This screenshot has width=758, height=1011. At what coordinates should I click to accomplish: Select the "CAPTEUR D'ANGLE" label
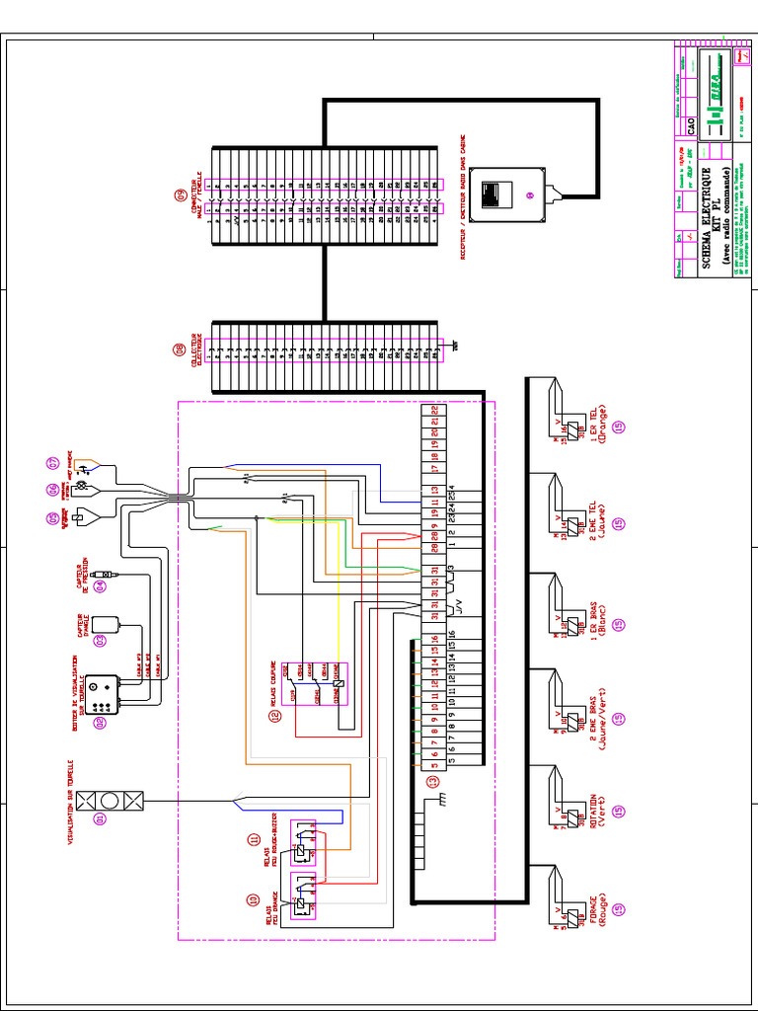pyautogui.click(x=83, y=625)
